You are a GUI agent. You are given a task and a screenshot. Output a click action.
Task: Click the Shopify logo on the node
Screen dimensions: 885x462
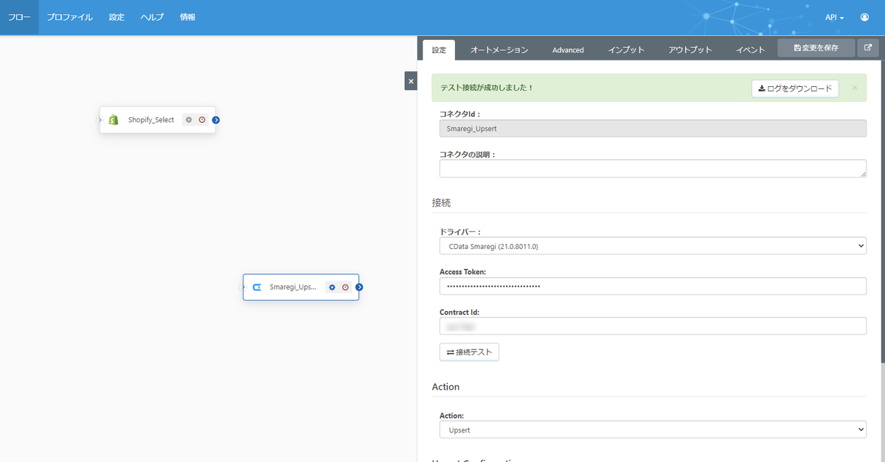click(x=114, y=119)
